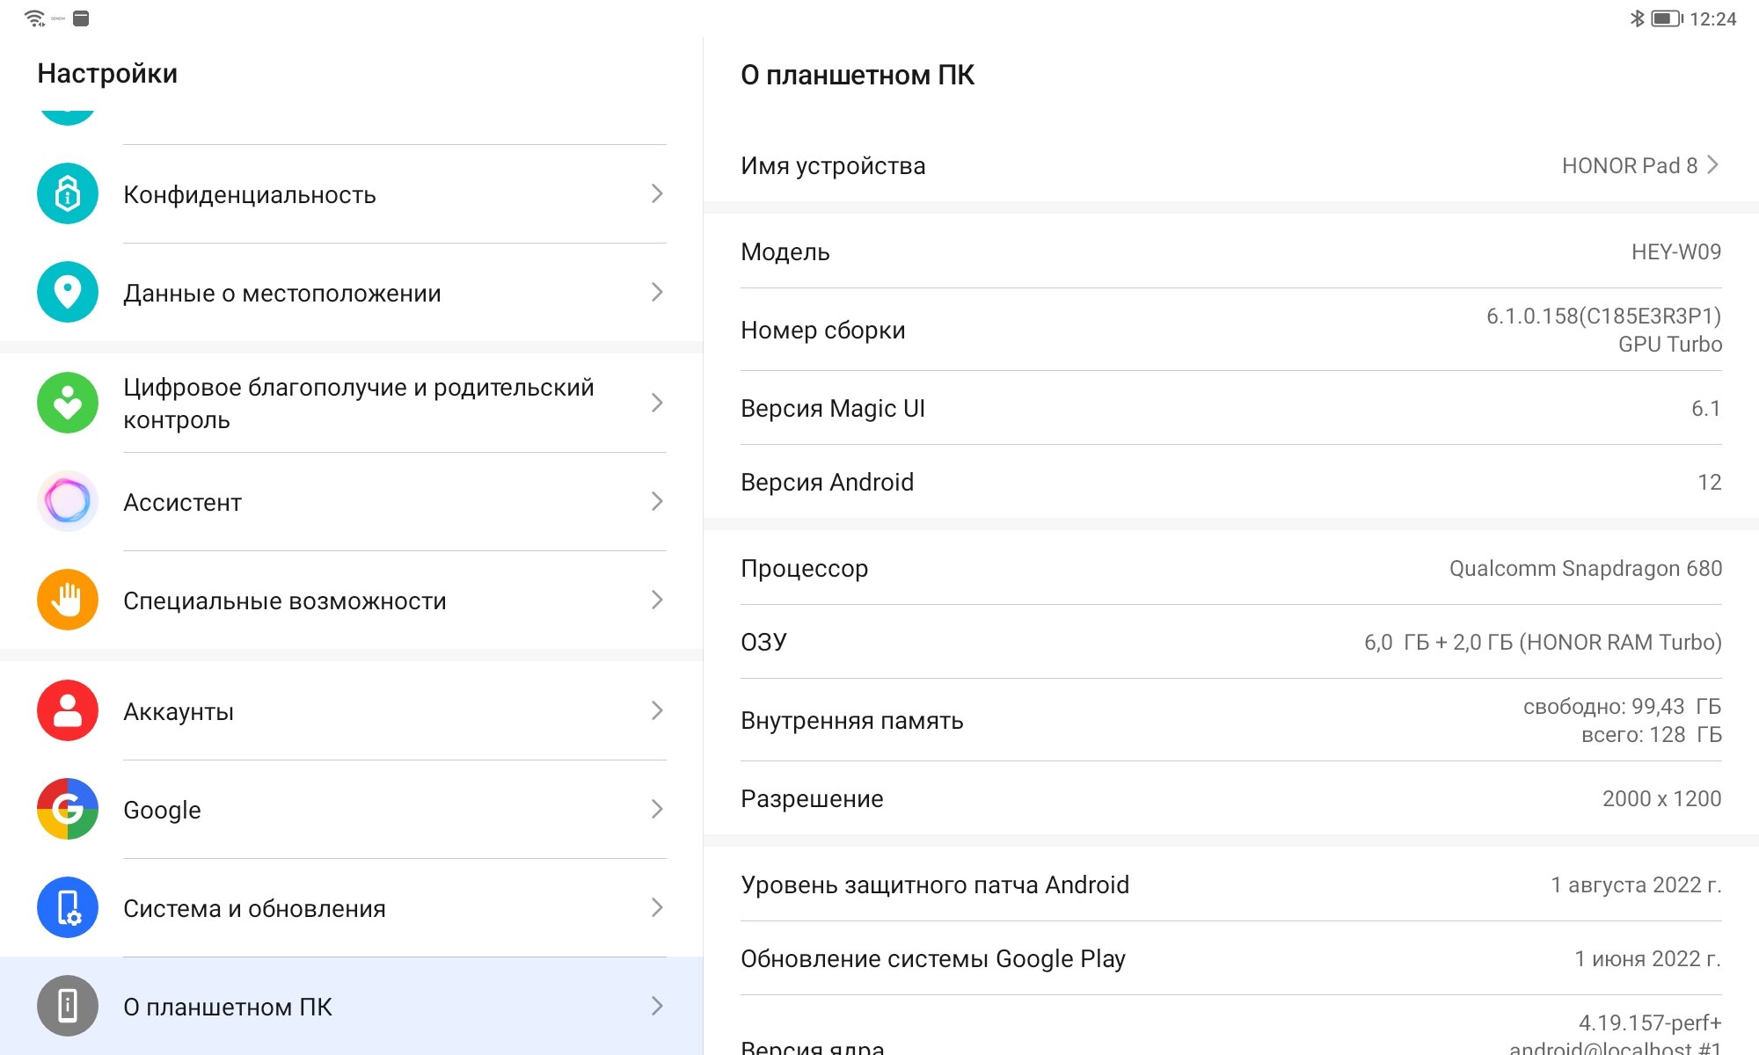This screenshot has height=1055, width=1759.
Task: Tap the Bluetooth status bar icon
Action: pyautogui.click(x=1636, y=18)
